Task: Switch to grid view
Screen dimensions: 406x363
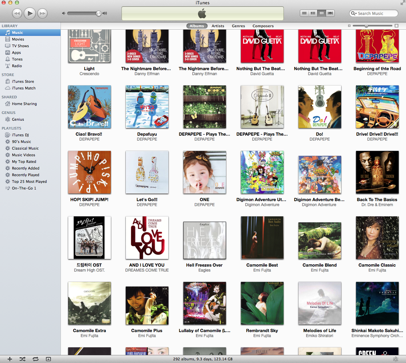Action: (x=321, y=13)
